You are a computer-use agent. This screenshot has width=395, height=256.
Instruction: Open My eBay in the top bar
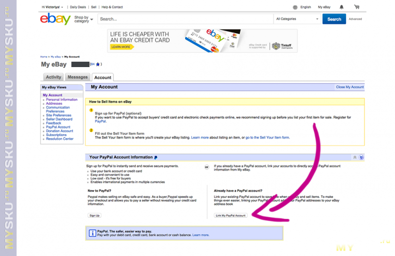tap(324, 7)
